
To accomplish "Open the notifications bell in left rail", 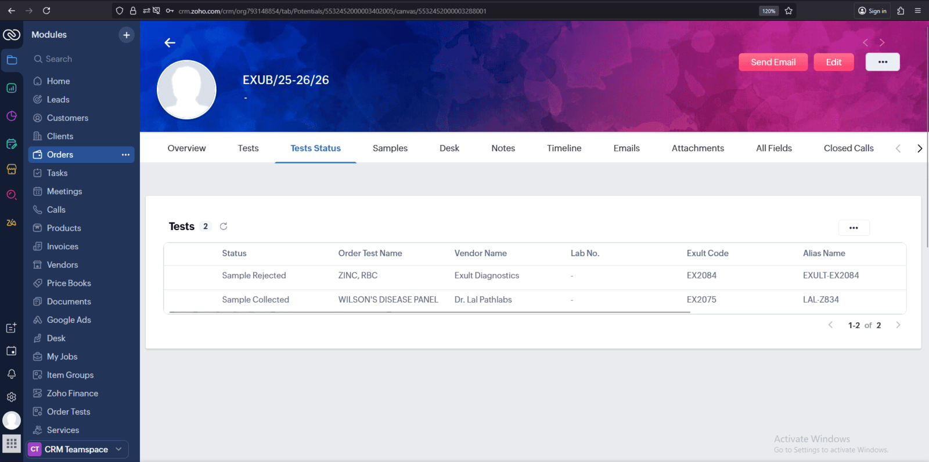I will point(12,374).
